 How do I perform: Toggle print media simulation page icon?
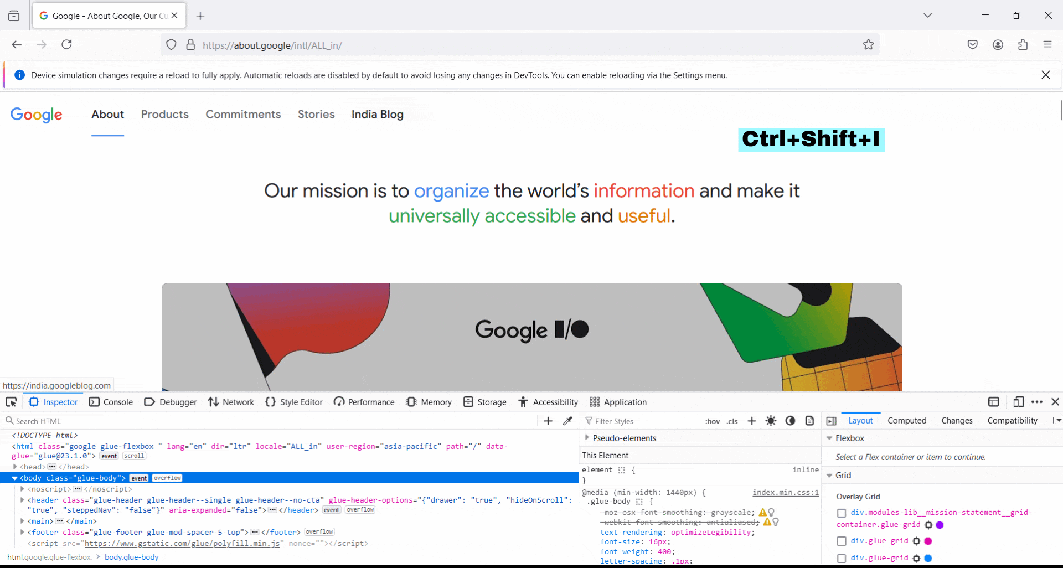809,421
